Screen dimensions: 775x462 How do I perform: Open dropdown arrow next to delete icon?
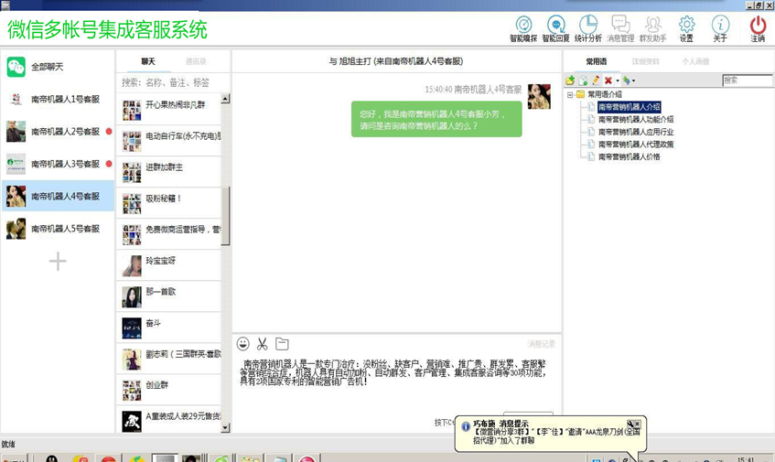[x=617, y=81]
